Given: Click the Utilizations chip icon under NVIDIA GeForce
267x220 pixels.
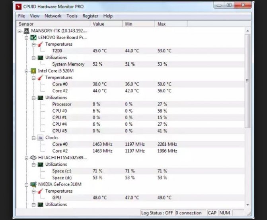Looking at the screenshot, I should click(x=40, y=205).
